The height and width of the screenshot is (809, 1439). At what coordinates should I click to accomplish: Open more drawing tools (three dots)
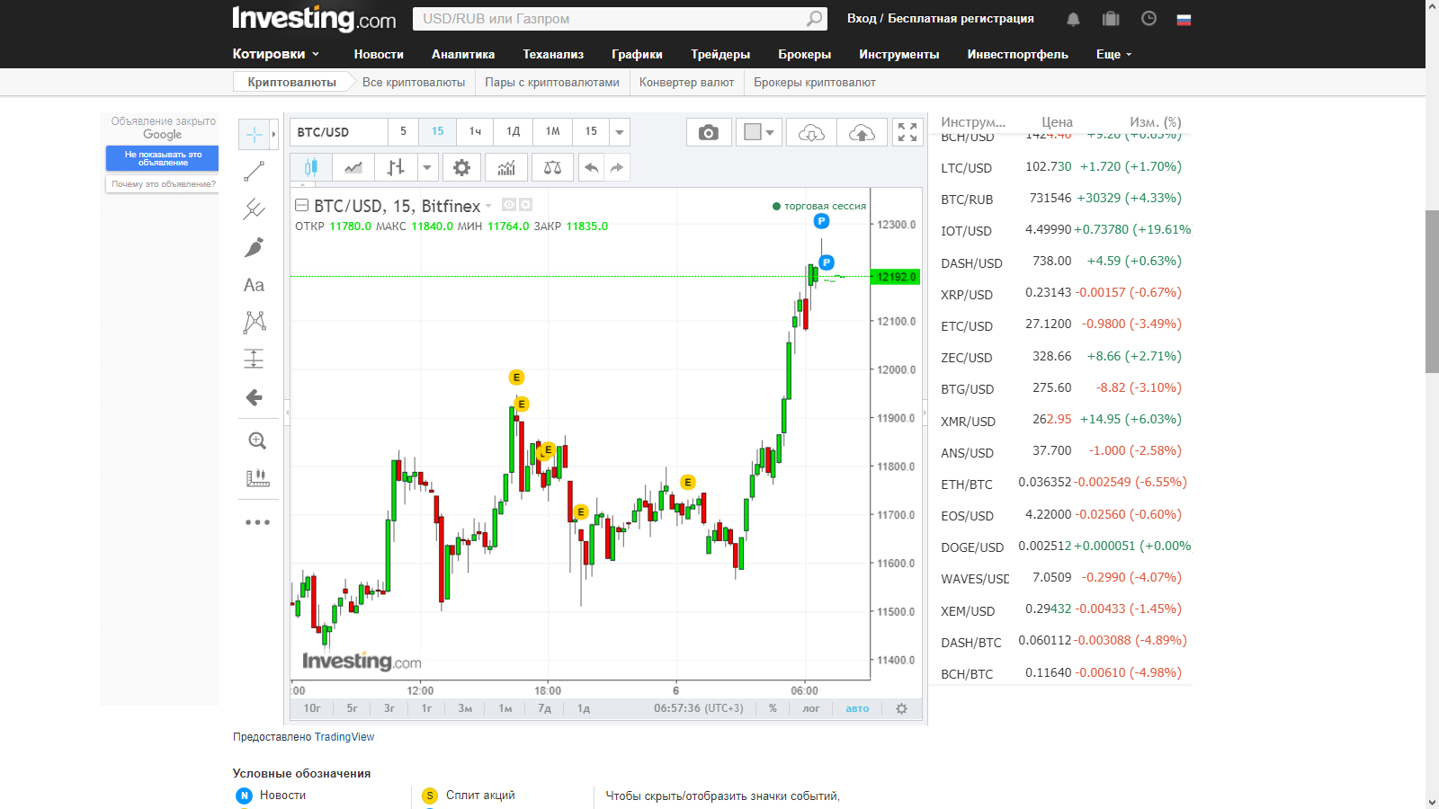[x=257, y=522]
